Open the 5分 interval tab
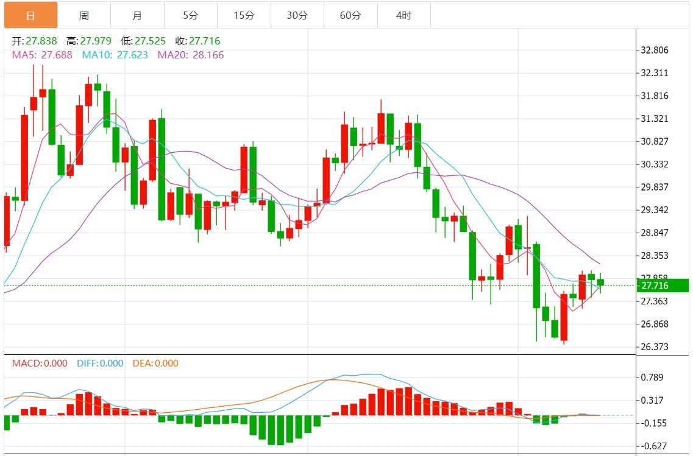This screenshot has width=693, height=456. 191,15
